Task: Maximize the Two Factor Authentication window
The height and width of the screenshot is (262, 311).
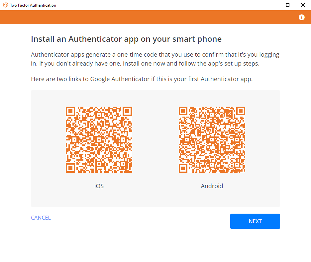Action: tap(288, 5)
